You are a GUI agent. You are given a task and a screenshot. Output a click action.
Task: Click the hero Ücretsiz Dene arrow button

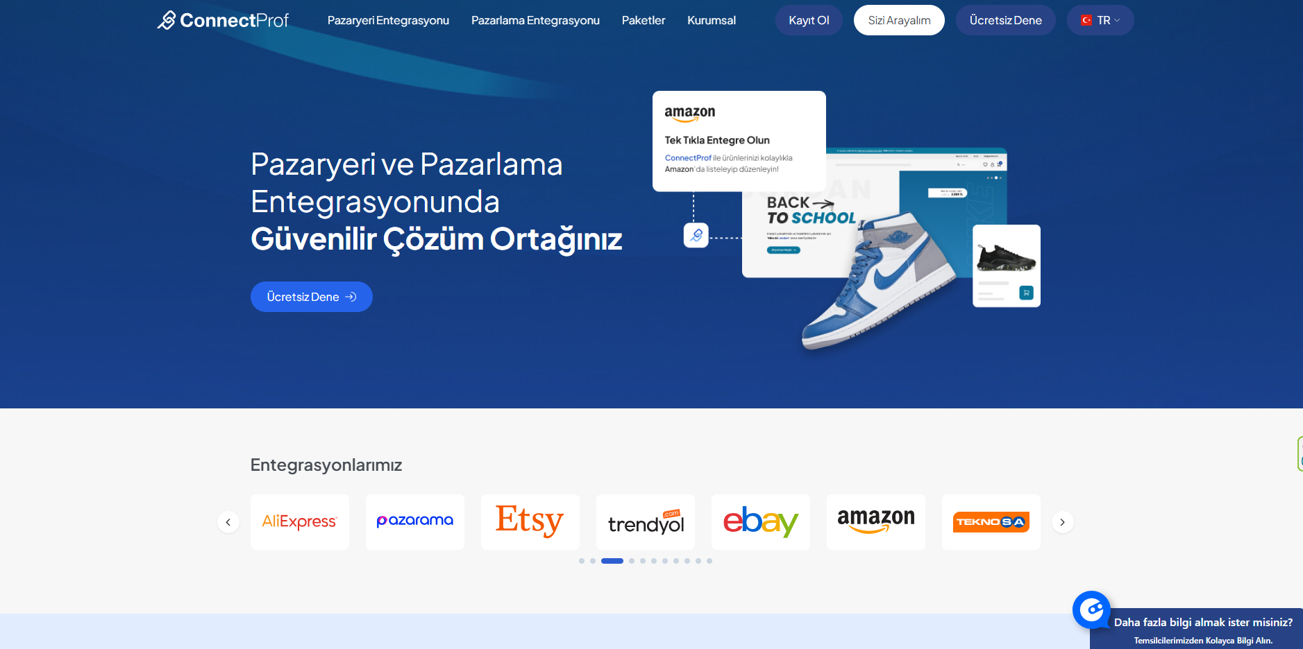click(312, 297)
